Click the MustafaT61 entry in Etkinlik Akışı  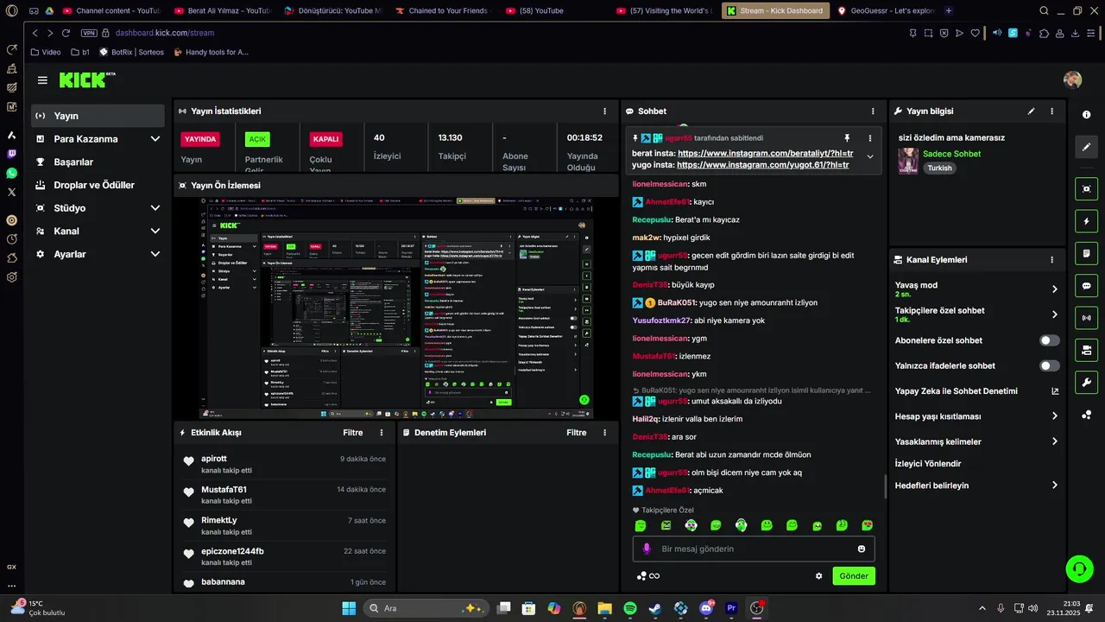[284, 494]
